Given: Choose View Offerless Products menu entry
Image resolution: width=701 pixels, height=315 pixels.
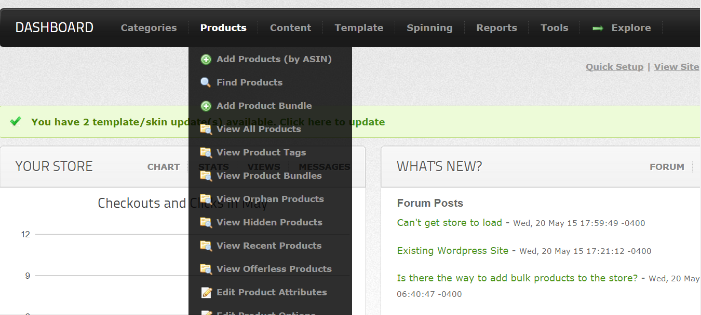Looking at the screenshot, I should click(274, 269).
